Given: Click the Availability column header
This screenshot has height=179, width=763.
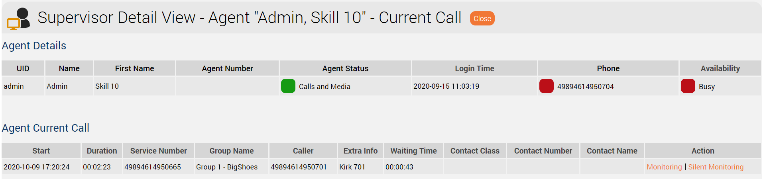Looking at the screenshot, I should pyautogui.click(x=720, y=68).
